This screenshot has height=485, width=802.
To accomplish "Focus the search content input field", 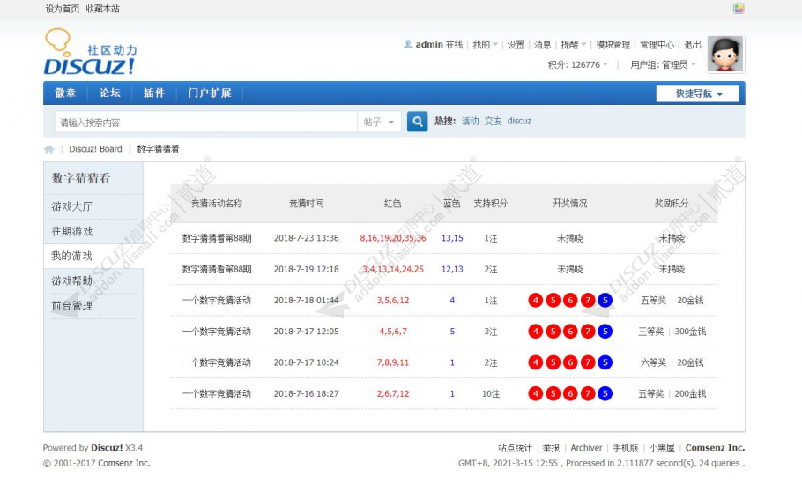I will [205, 123].
